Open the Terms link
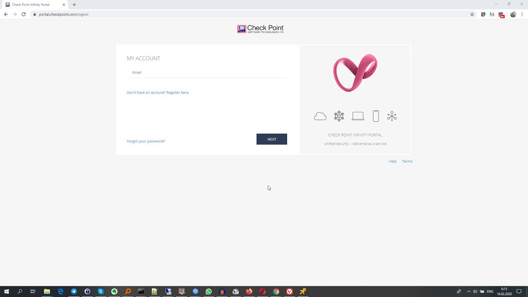This screenshot has height=297, width=528. pyautogui.click(x=407, y=161)
